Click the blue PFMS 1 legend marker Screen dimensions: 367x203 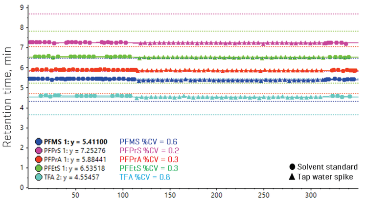pyautogui.click(x=39, y=142)
